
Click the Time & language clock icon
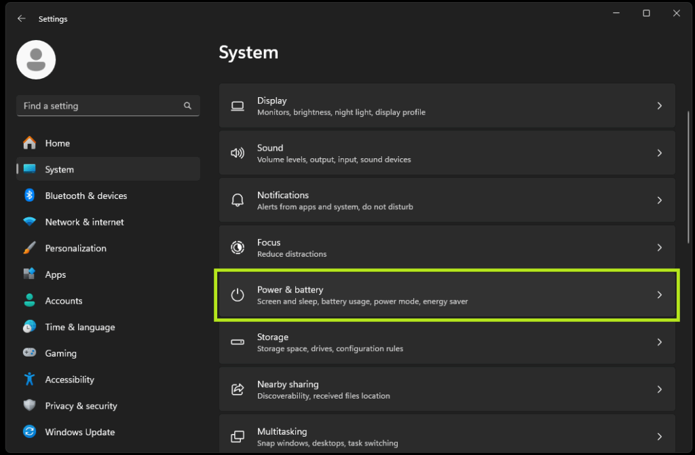point(30,327)
